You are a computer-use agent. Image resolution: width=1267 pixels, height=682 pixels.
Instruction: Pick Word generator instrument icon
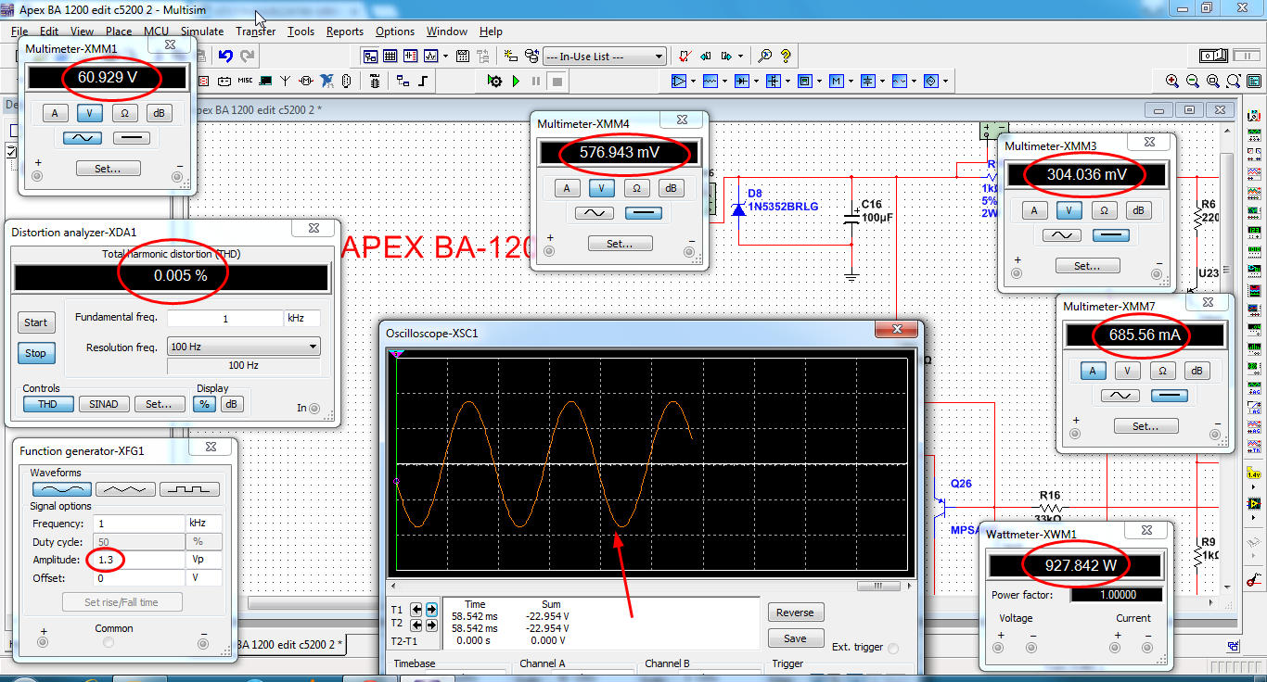pyautogui.click(x=1254, y=251)
